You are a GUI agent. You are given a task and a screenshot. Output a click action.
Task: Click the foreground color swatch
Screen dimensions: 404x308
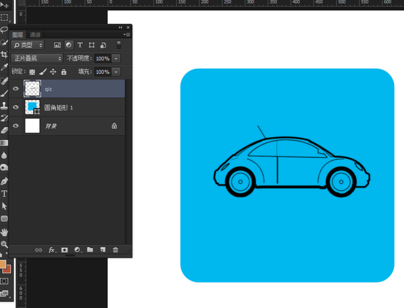point(3,264)
